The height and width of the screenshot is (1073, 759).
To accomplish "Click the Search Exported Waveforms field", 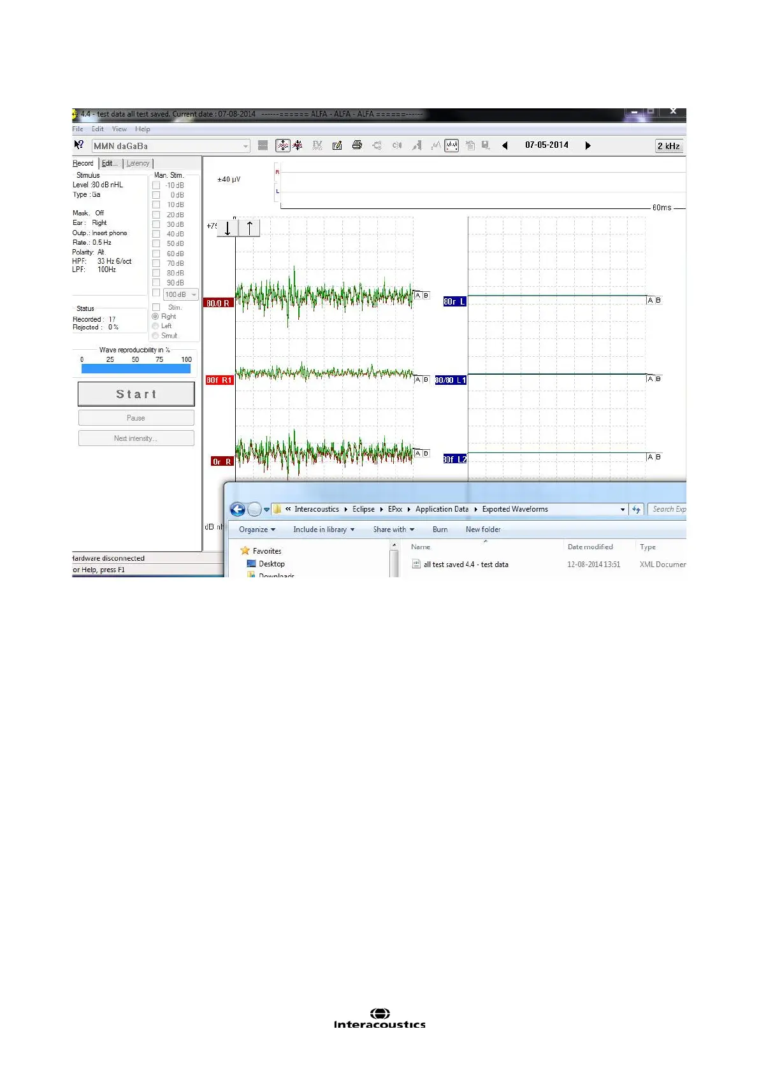I will coord(667,509).
